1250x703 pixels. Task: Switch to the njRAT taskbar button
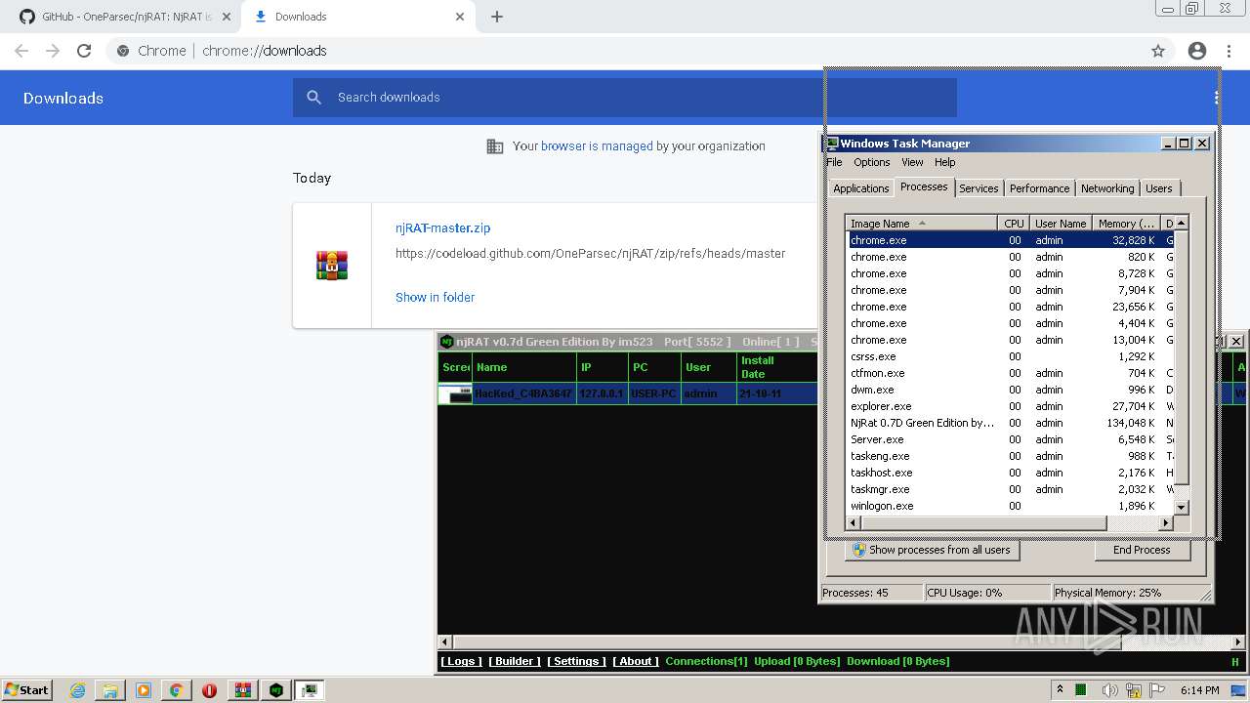tap(276, 690)
